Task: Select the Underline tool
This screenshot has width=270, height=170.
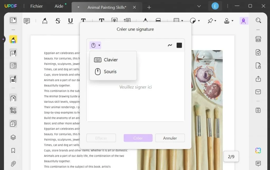Action: (x=70, y=21)
